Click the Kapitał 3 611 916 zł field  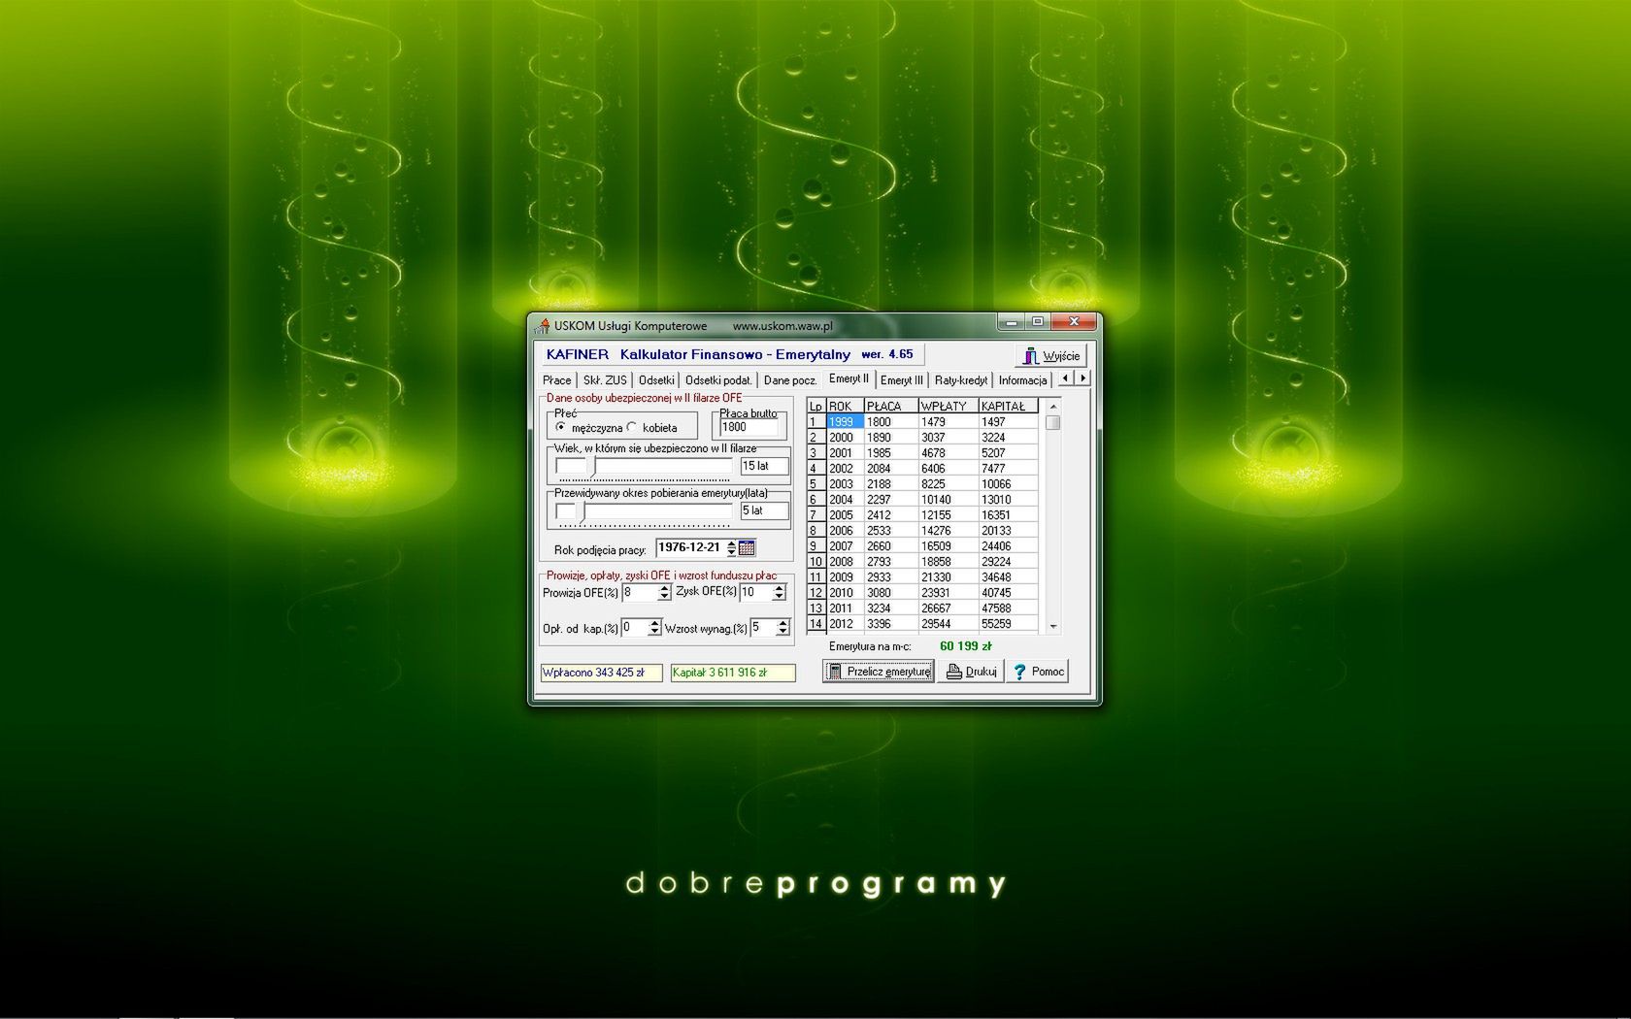733,673
